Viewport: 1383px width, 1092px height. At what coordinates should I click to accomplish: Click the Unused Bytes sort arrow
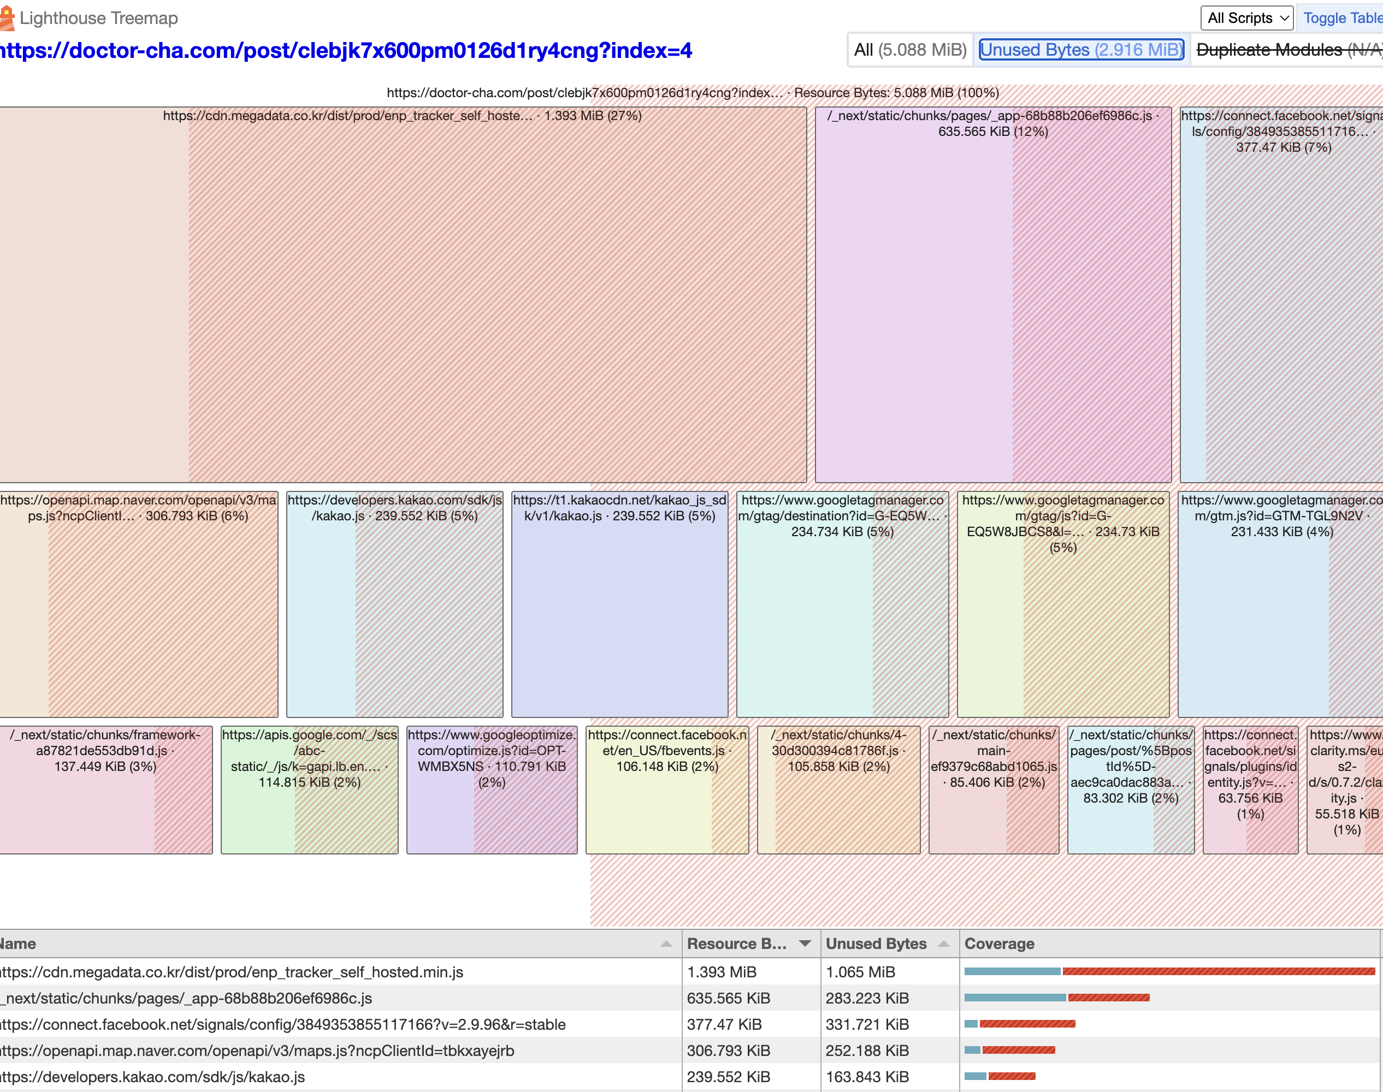pos(943,943)
